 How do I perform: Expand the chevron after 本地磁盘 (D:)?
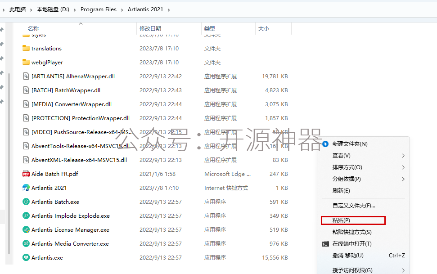(75, 10)
